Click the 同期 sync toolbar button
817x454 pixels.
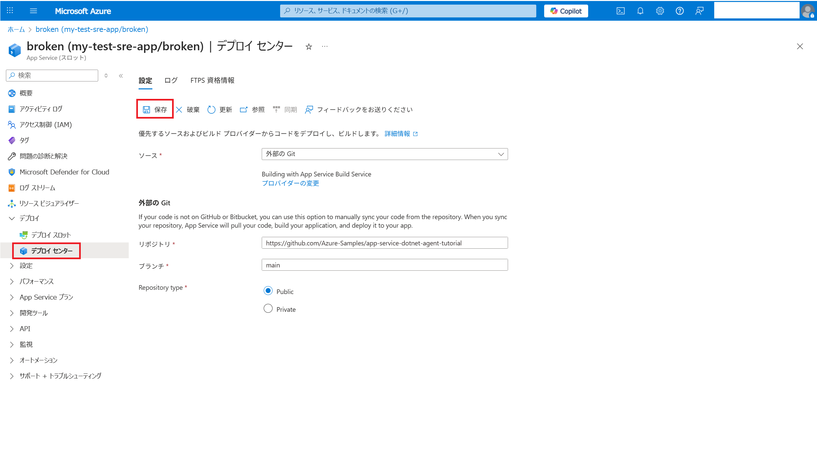pos(285,109)
